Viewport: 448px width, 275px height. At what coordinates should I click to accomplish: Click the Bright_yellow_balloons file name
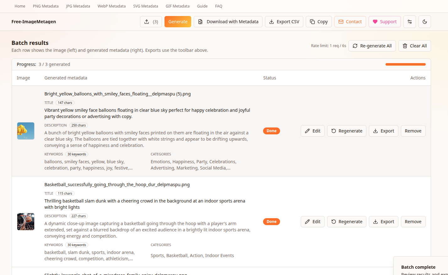tap(117, 94)
